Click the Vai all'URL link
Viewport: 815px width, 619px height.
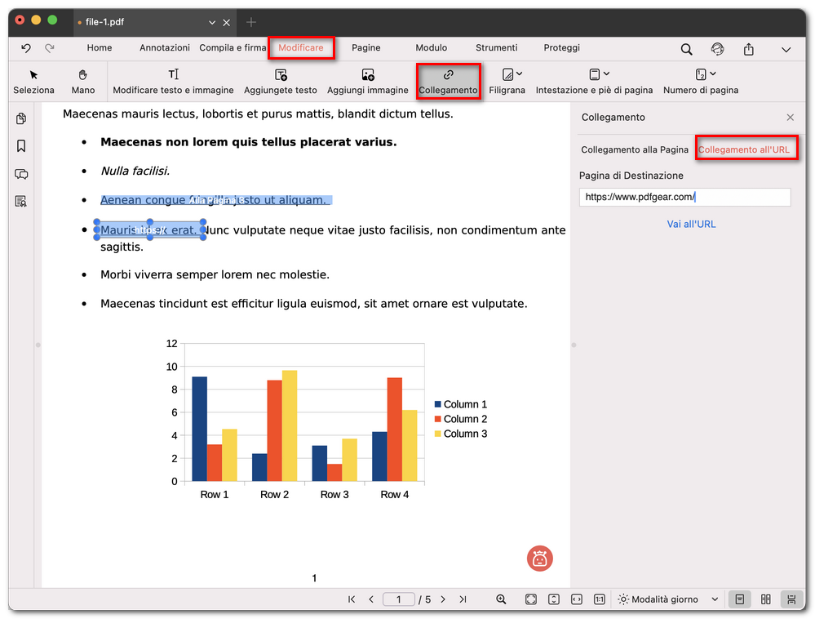[x=691, y=224]
